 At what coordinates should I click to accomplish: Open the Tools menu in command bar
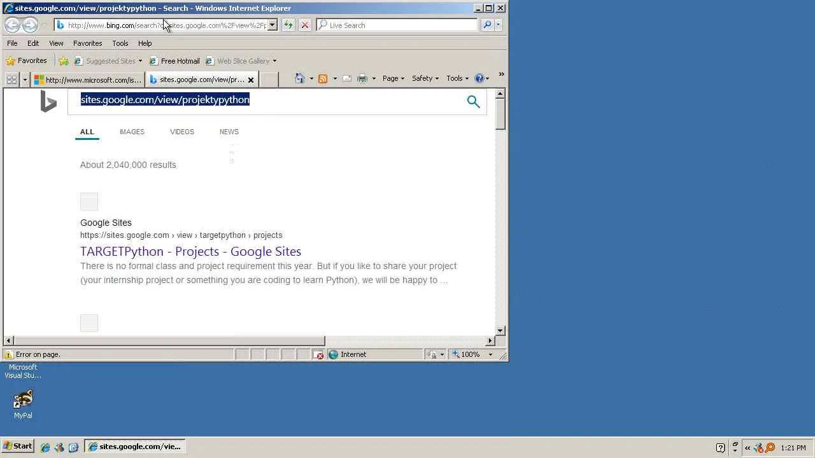pos(457,78)
